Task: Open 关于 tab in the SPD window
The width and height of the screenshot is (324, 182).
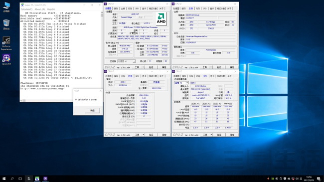Action: (229, 76)
